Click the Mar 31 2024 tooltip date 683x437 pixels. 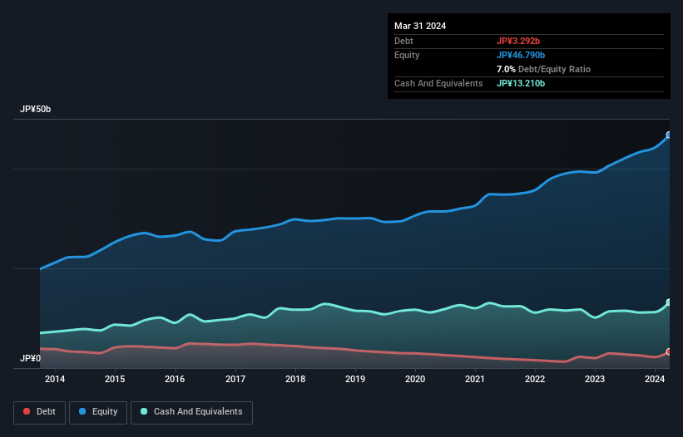point(420,26)
